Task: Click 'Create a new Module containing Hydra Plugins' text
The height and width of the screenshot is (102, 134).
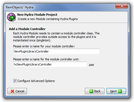Action: tap(48, 19)
